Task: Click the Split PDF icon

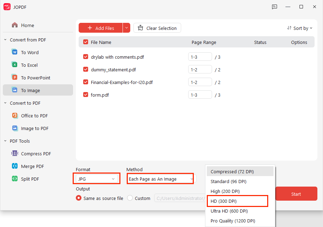Action: (15, 179)
